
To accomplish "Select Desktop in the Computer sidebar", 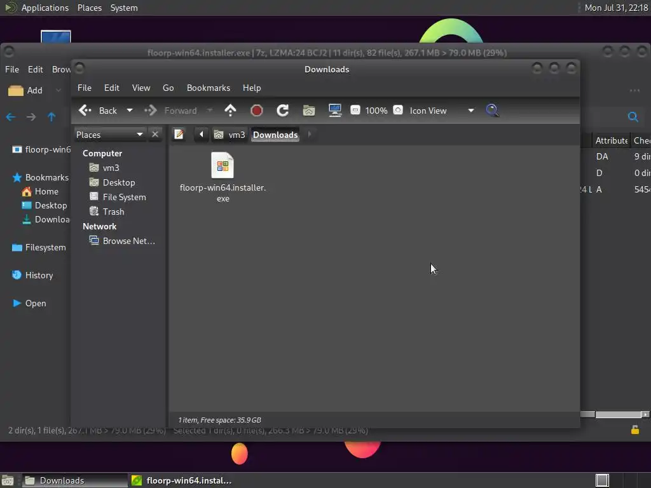I will [x=113, y=182].
